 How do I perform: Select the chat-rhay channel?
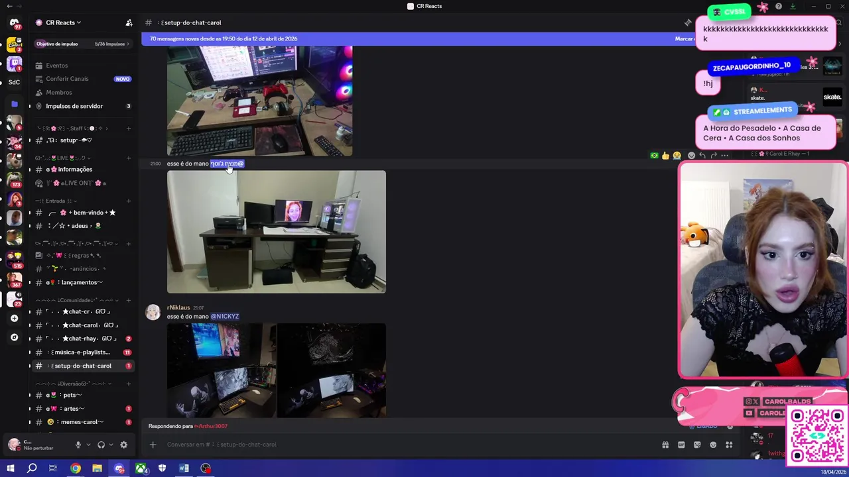(83, 339)
